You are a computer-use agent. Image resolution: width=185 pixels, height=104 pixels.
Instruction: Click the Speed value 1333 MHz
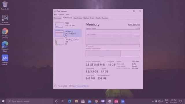coord(136,62)
